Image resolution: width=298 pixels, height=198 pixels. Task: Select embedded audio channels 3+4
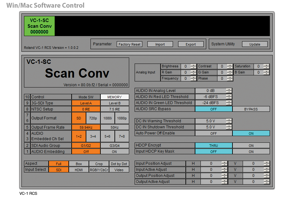pyautogui.click(x=93, y=136)
